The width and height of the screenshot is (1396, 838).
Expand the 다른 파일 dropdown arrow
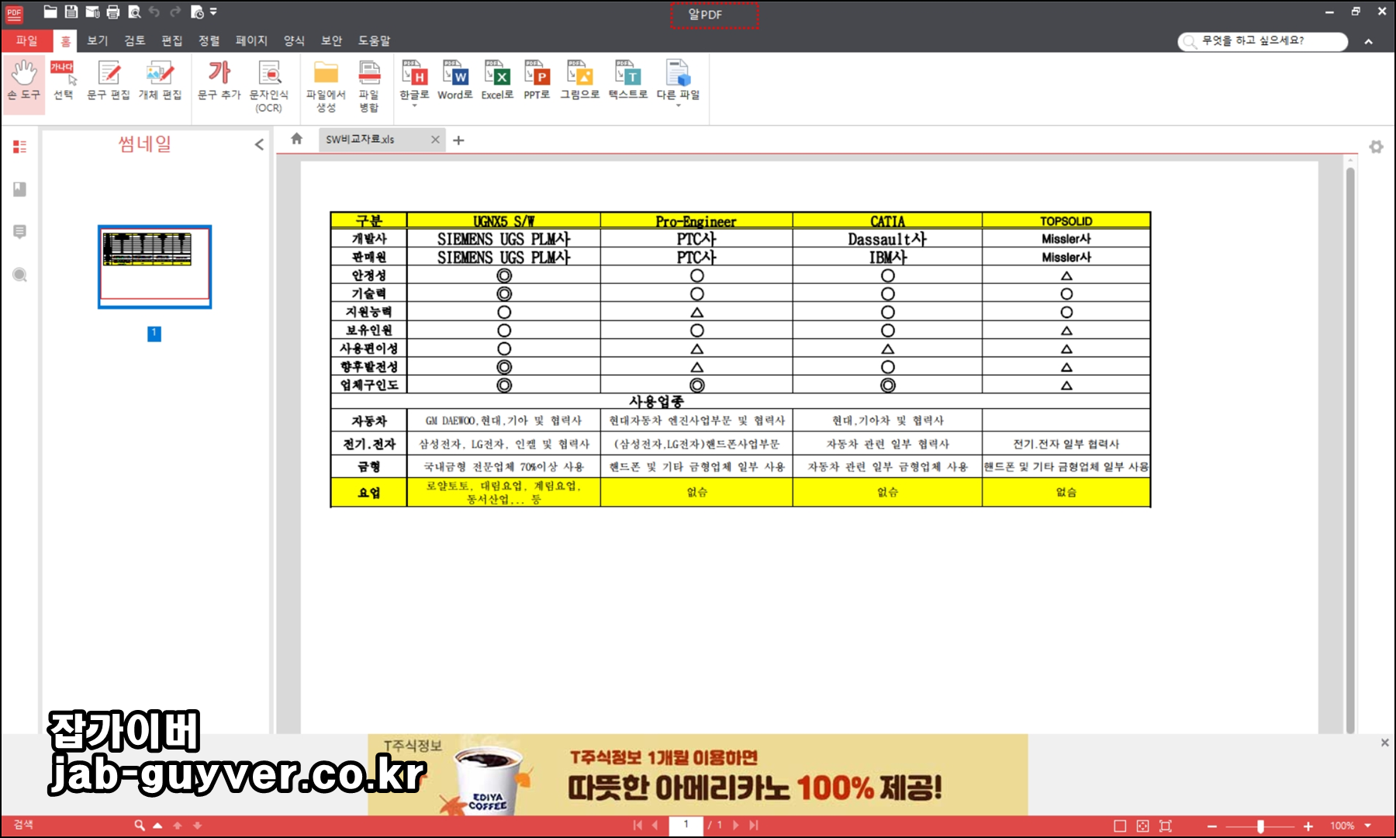678,106
